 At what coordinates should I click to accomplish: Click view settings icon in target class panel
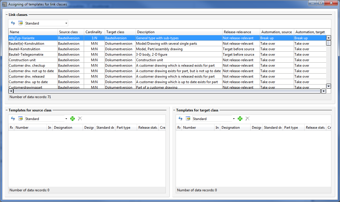point(188,119)
